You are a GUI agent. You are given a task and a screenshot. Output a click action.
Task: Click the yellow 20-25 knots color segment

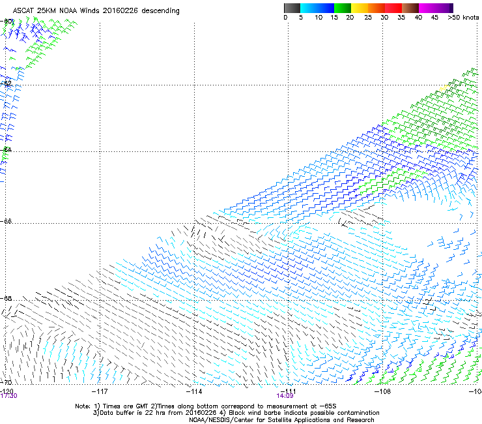click(x=360, y=8)
